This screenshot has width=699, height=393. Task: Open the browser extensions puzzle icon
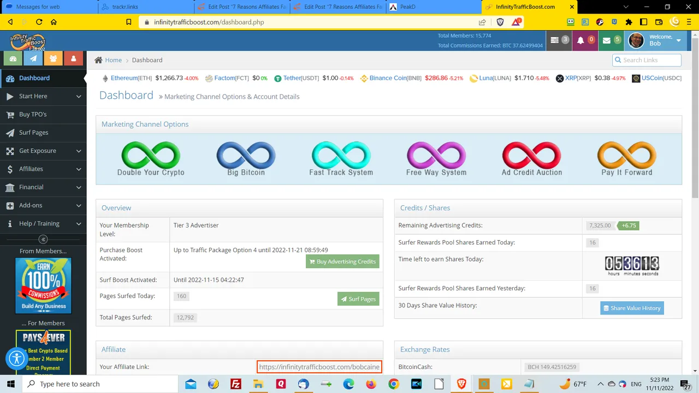click(629, 22)
